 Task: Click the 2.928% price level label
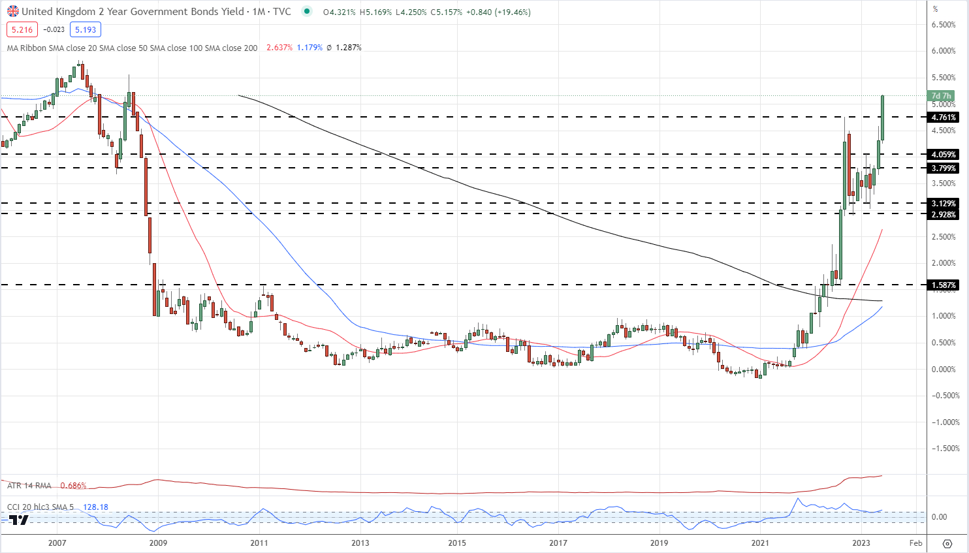click(x=944, y=215)
